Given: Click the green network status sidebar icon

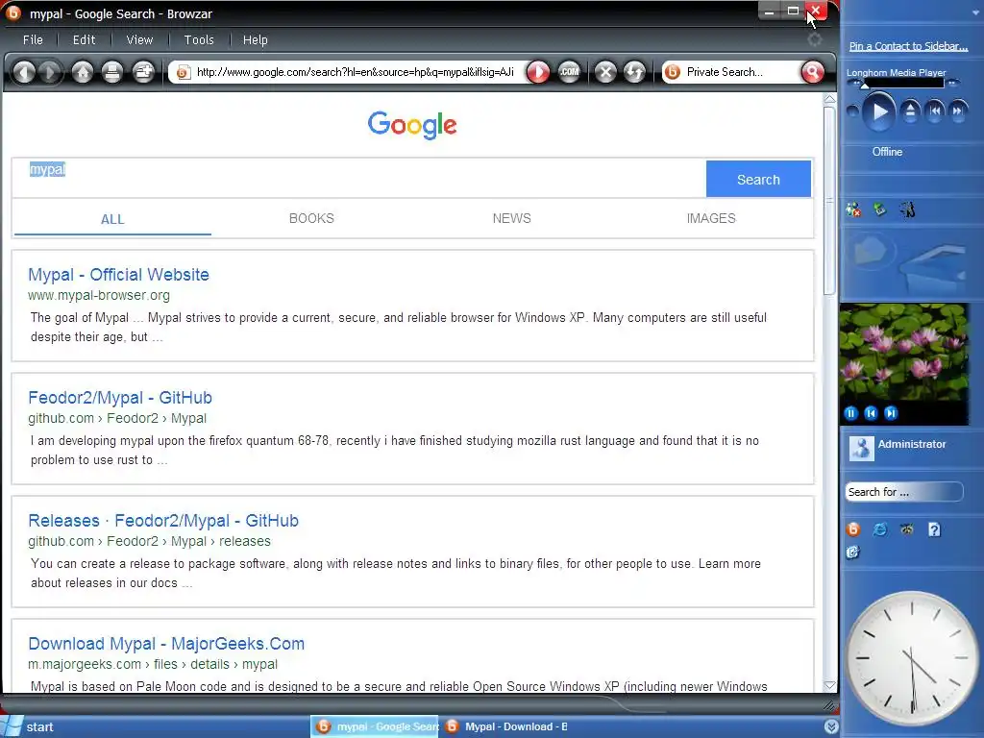Looking at the screenshot, I should point(880,209).
